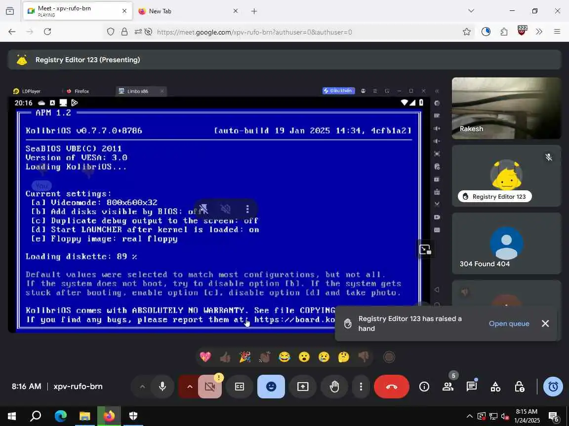Screen dimensions: 569x426
Task: Click the uBlock extension icon showing 222
Action: [522, 31]
